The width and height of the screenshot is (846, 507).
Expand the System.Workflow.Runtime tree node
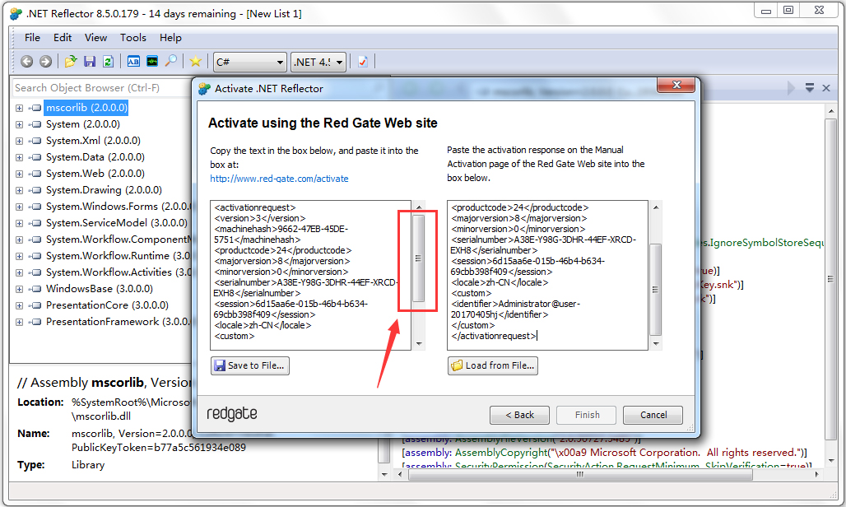point(19,255)
